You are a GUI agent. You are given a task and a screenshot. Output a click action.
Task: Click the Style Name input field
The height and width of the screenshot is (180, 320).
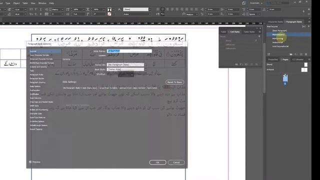click(129, 51)
